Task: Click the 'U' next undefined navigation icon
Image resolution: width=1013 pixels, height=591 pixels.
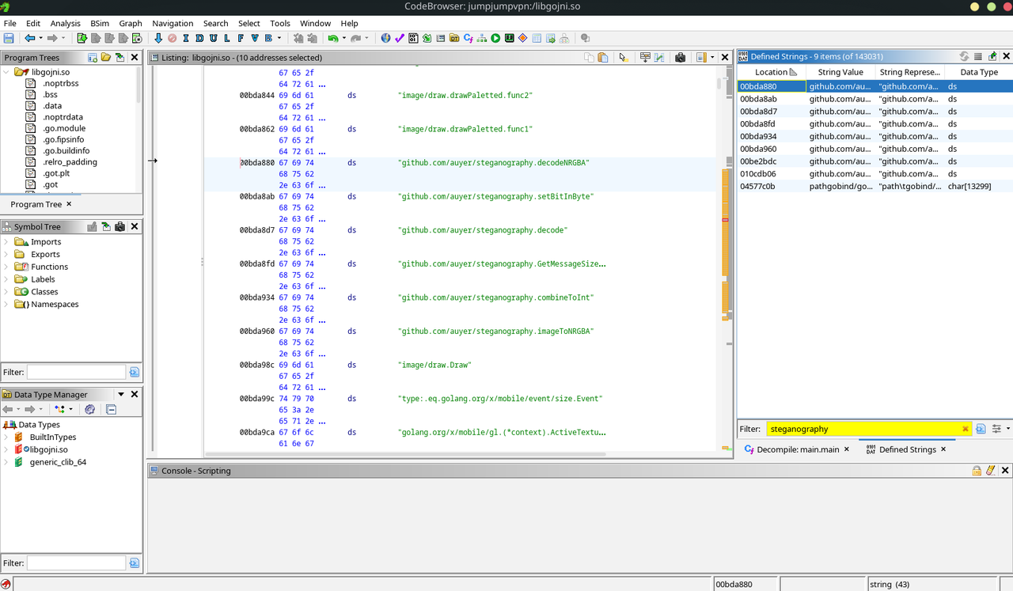Action: [213, 38]
